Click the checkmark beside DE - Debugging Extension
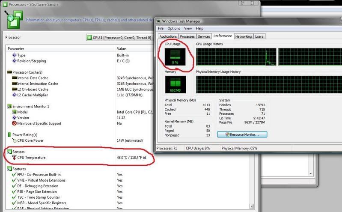The image size is (342, 212). [x=14, y=186]
